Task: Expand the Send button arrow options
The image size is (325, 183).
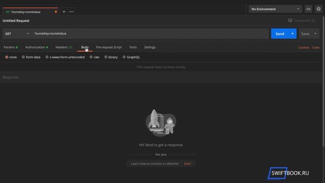Action: pyautogui.click(x=292, y=34)
